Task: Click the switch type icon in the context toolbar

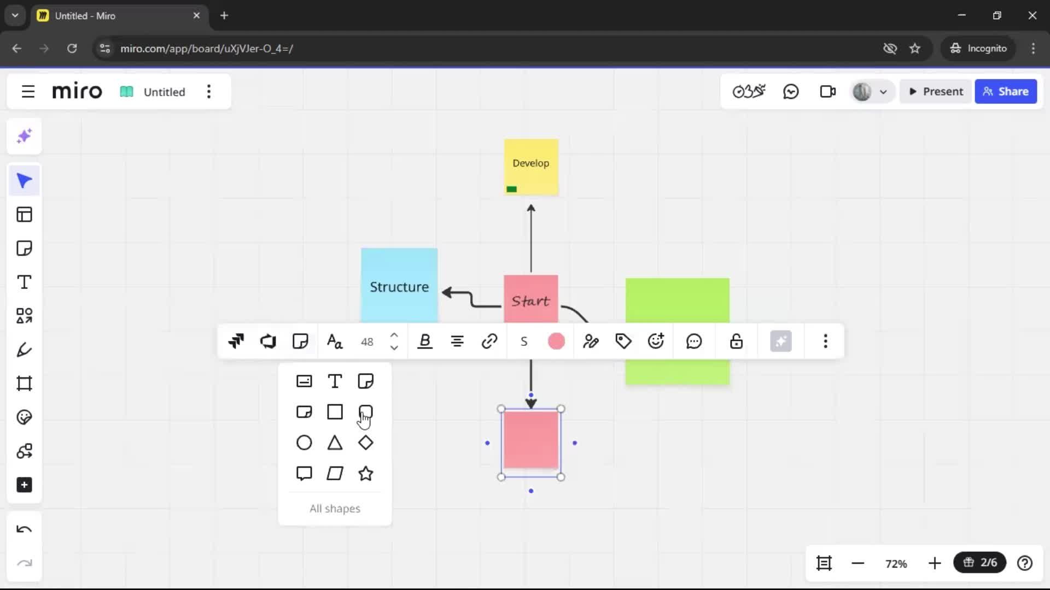Action: click(x=268, y=341)
